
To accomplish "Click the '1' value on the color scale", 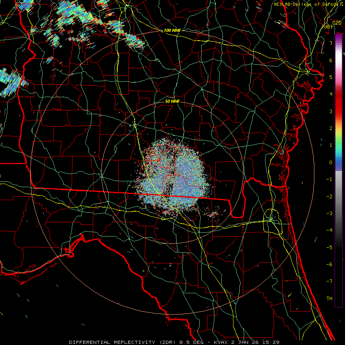I will pos(331,145).
